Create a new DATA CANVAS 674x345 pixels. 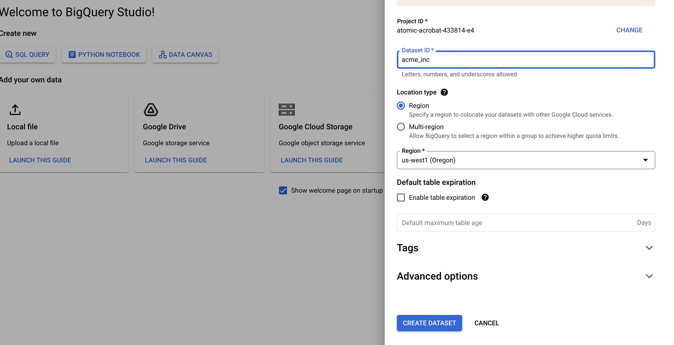[x=185, y=55]
